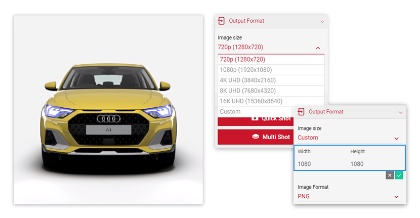This screenshot has width=420, height=218.
Task: Click the selected 720p (1280x720) value
Action: [x=240, y=47]
